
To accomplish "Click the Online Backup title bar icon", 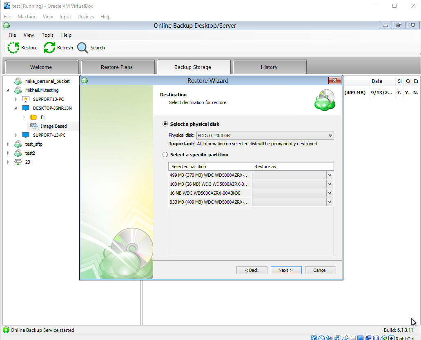I will [7, 25].
